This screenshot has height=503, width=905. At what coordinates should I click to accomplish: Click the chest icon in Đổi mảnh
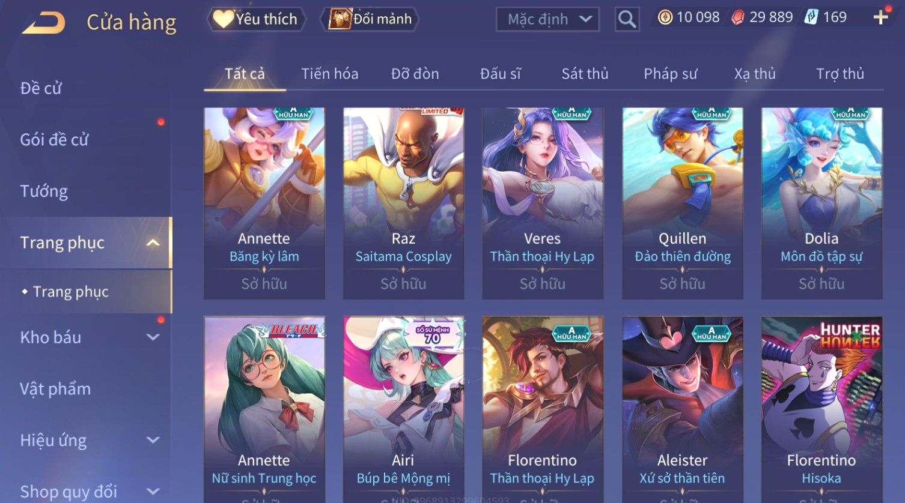click(x=340, y=19)
